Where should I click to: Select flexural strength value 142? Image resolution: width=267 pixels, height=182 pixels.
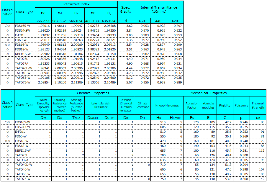pos(262,179)
